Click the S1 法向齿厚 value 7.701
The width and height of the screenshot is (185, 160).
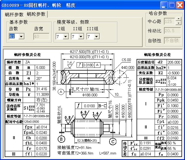pos(41,105)
